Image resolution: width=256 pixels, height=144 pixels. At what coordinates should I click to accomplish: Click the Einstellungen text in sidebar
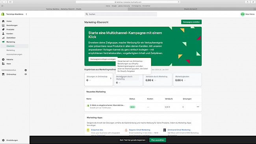click(x=12, y=140)
